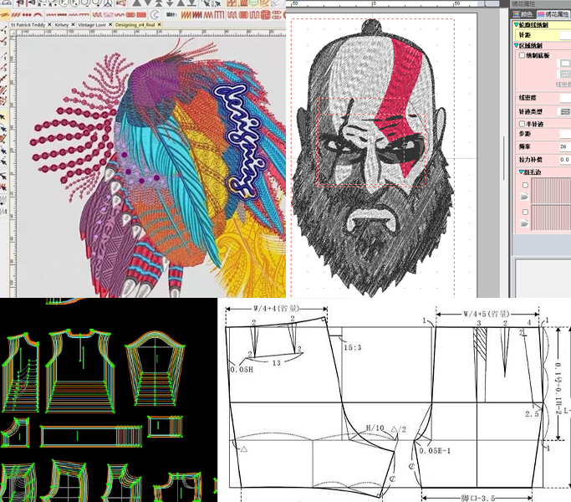Select the square wave E-stitch icon

pos(219,15)
